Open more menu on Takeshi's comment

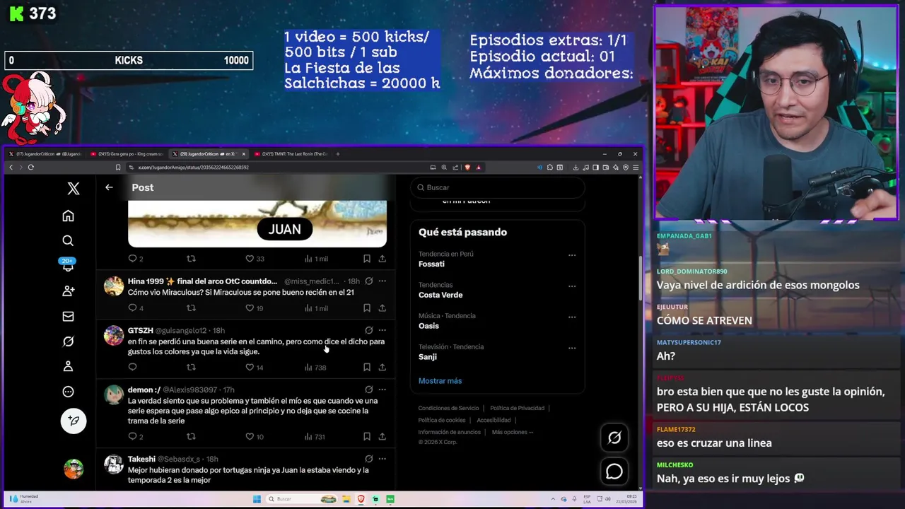tap(382, 459)
